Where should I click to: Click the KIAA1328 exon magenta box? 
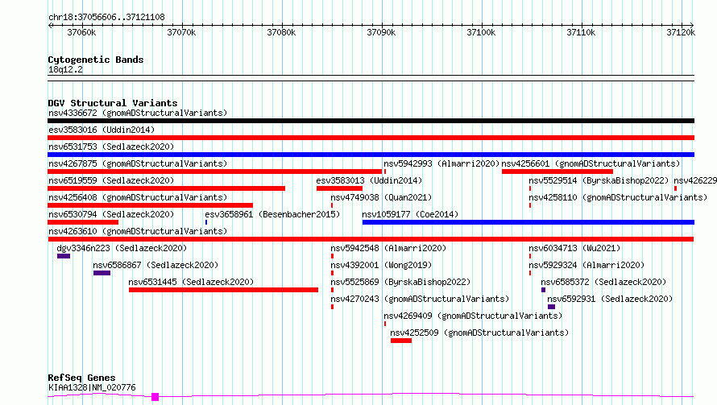pyautogui.click(x=155, y=397)
